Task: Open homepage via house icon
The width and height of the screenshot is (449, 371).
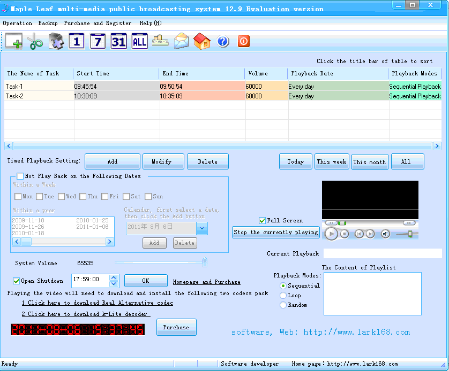Action: pos(202,41)
